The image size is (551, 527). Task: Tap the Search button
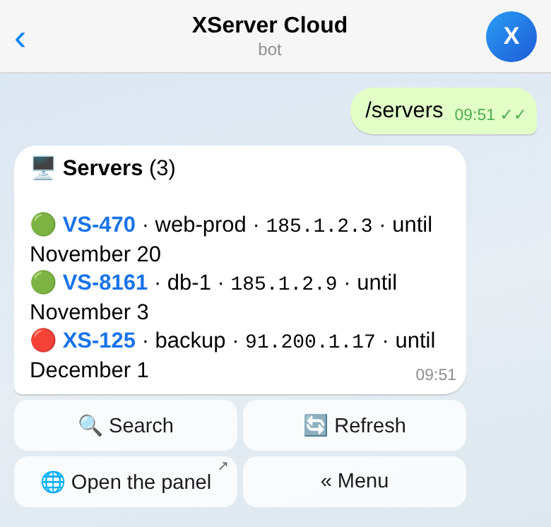(x=126, y=425)
